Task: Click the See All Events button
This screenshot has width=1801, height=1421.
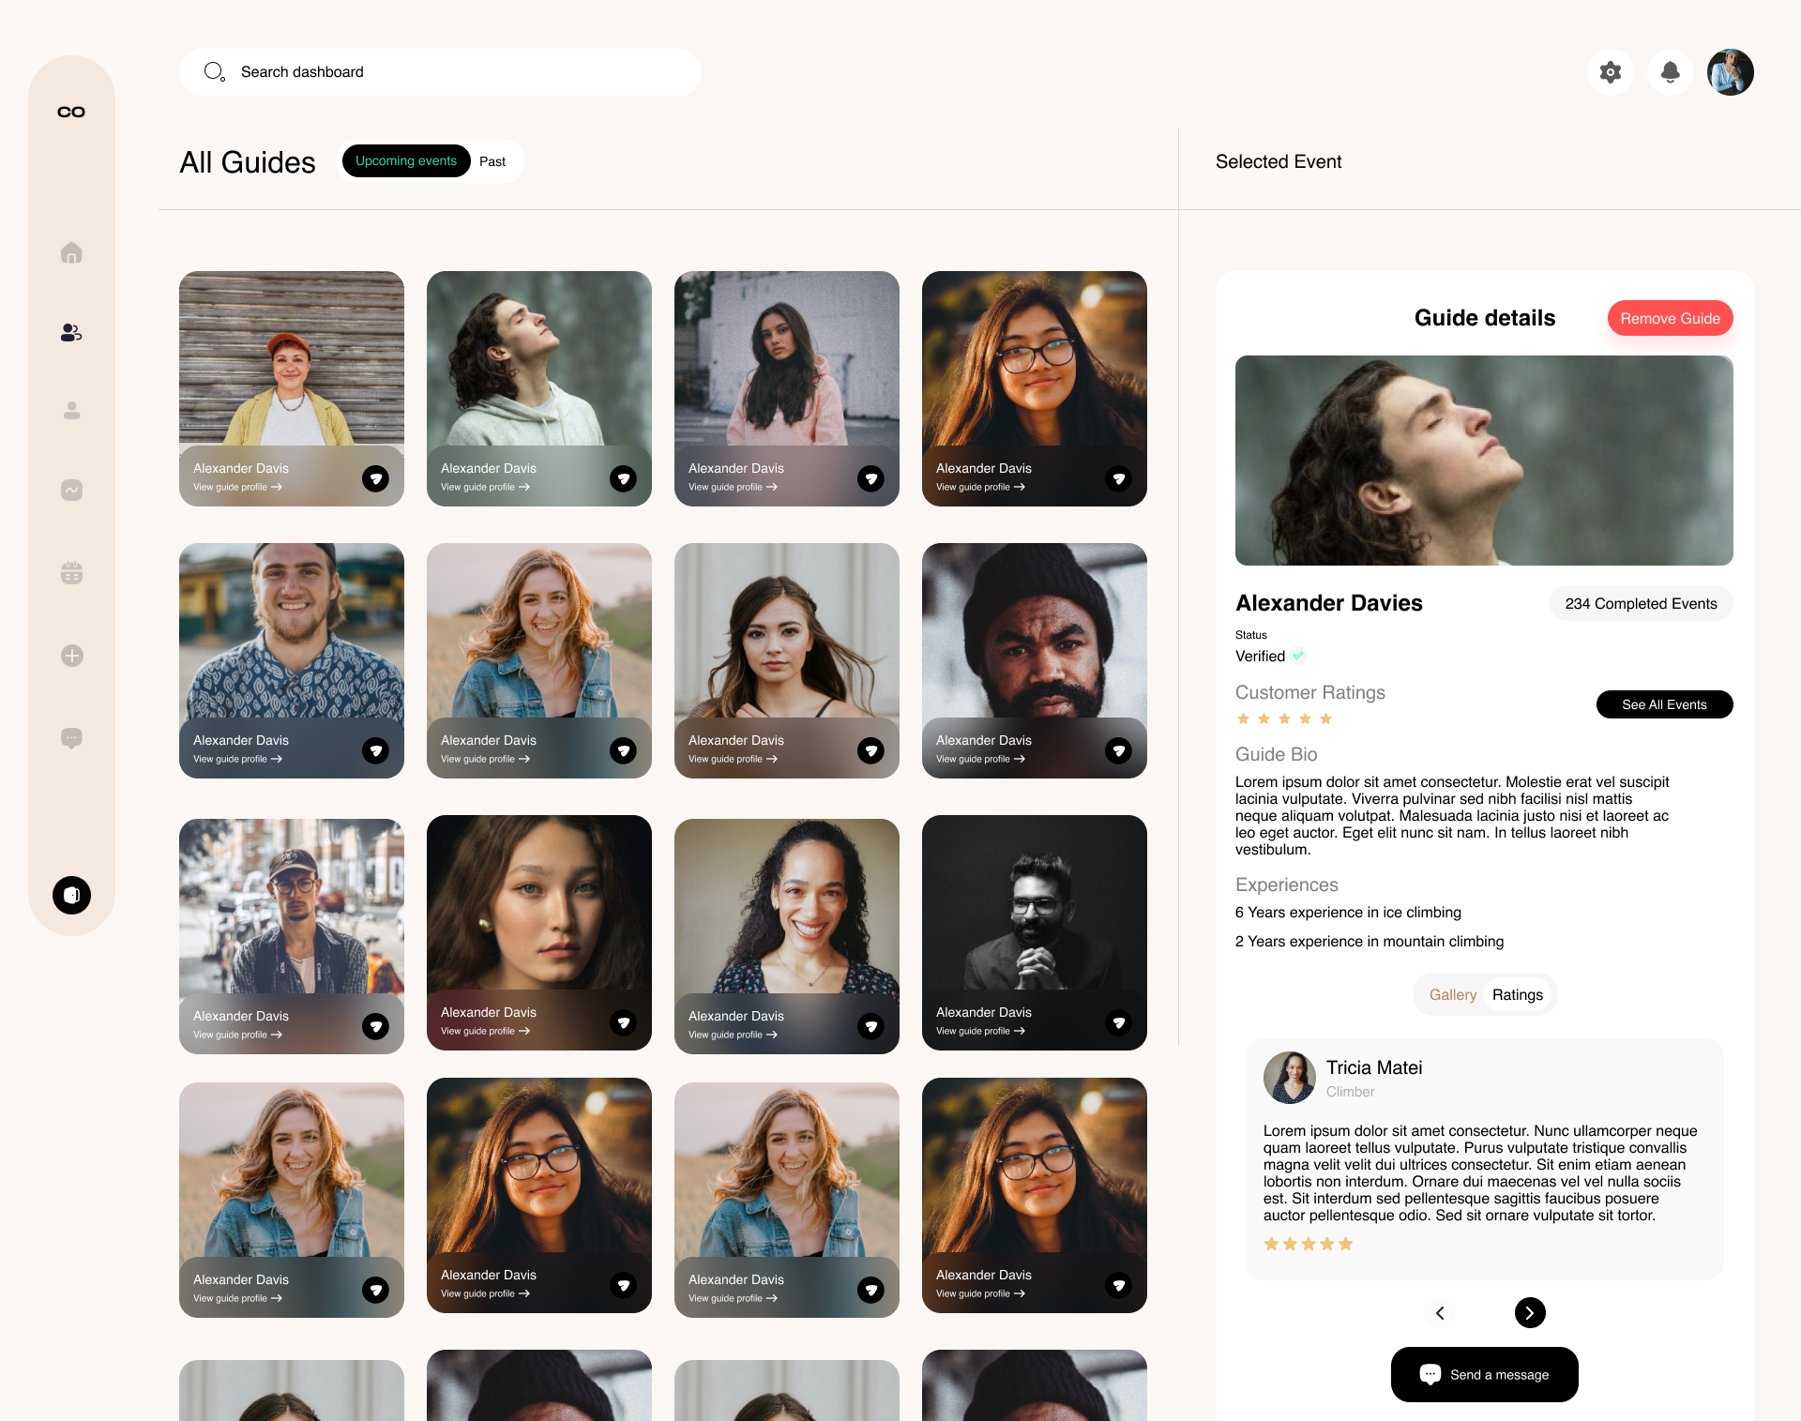Action: 1663,704
